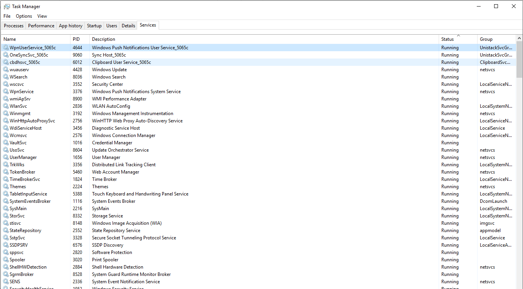The width and height of the screenshot is (523, 289).
Task: Open the View menu
Action: 42,16
